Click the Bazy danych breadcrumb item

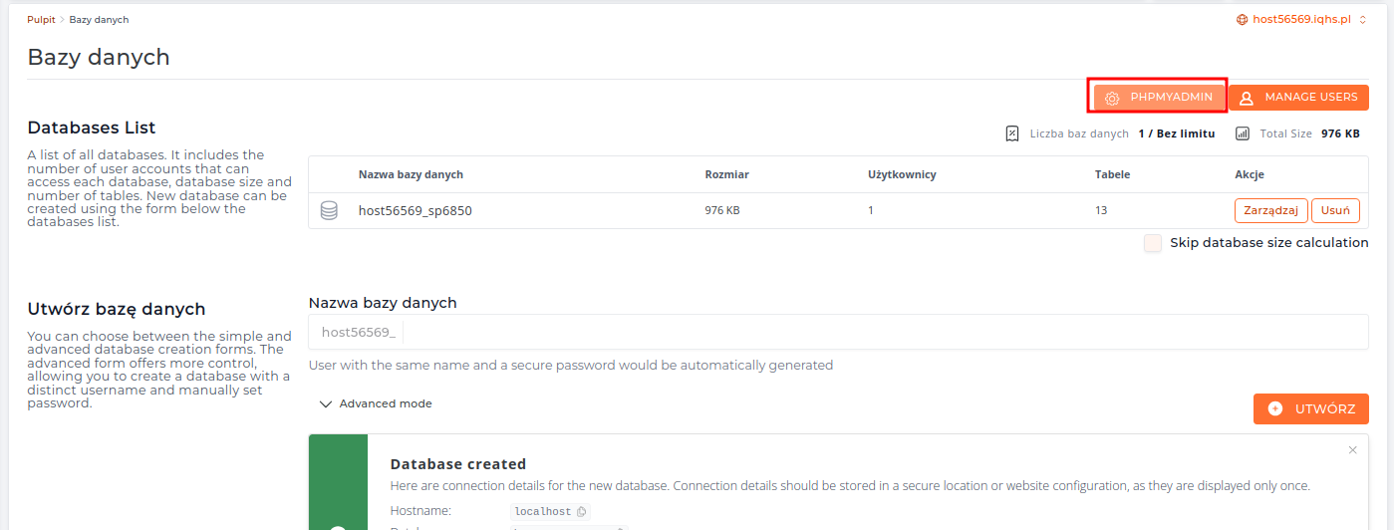point(99,19)
